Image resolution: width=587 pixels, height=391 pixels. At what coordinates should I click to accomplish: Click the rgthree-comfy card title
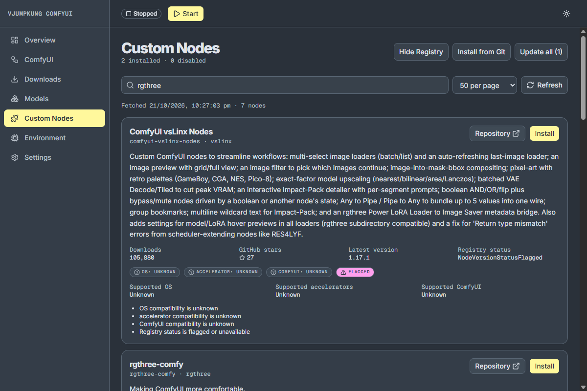pyautogui.click(x=157, y=364)
